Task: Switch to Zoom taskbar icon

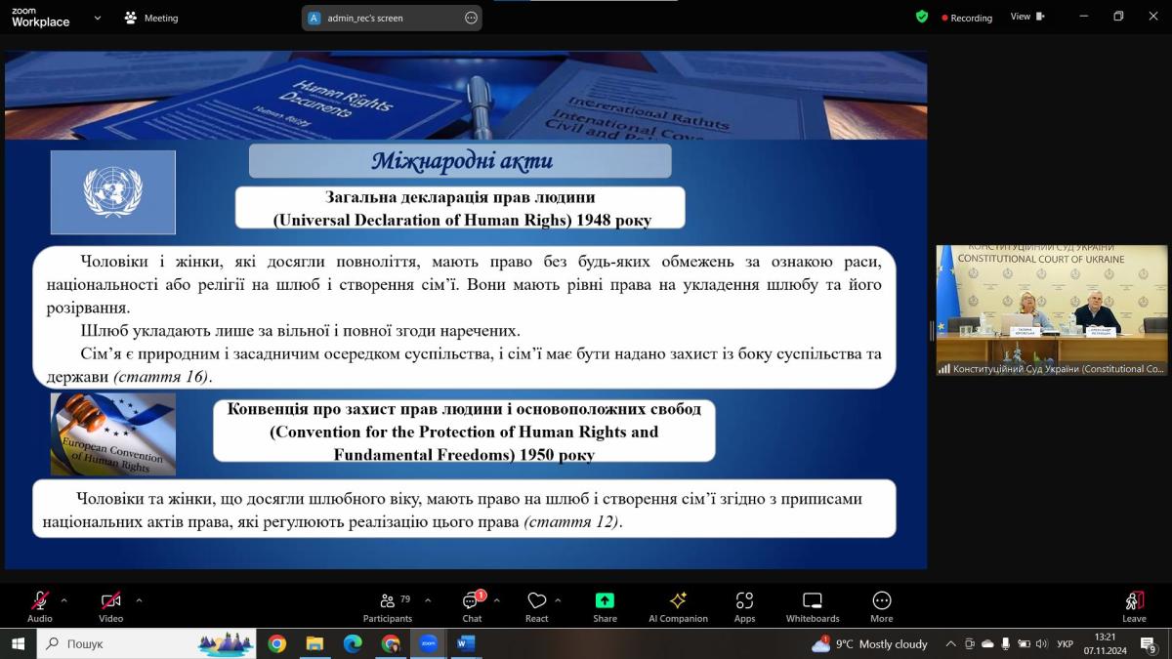Action: [x=428, y=643]
